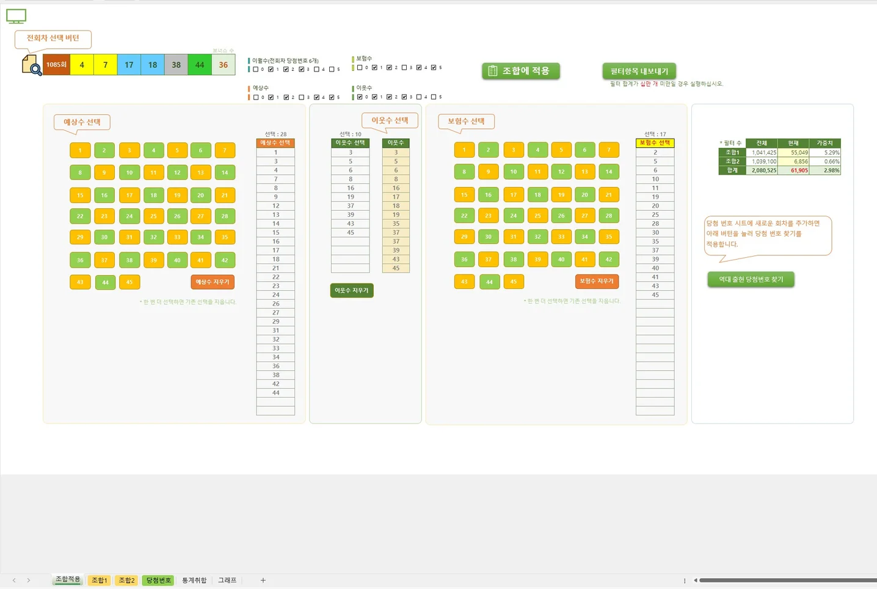
Task: Select number 36 in 예상수 선택 grid
Action: [80, 260]
